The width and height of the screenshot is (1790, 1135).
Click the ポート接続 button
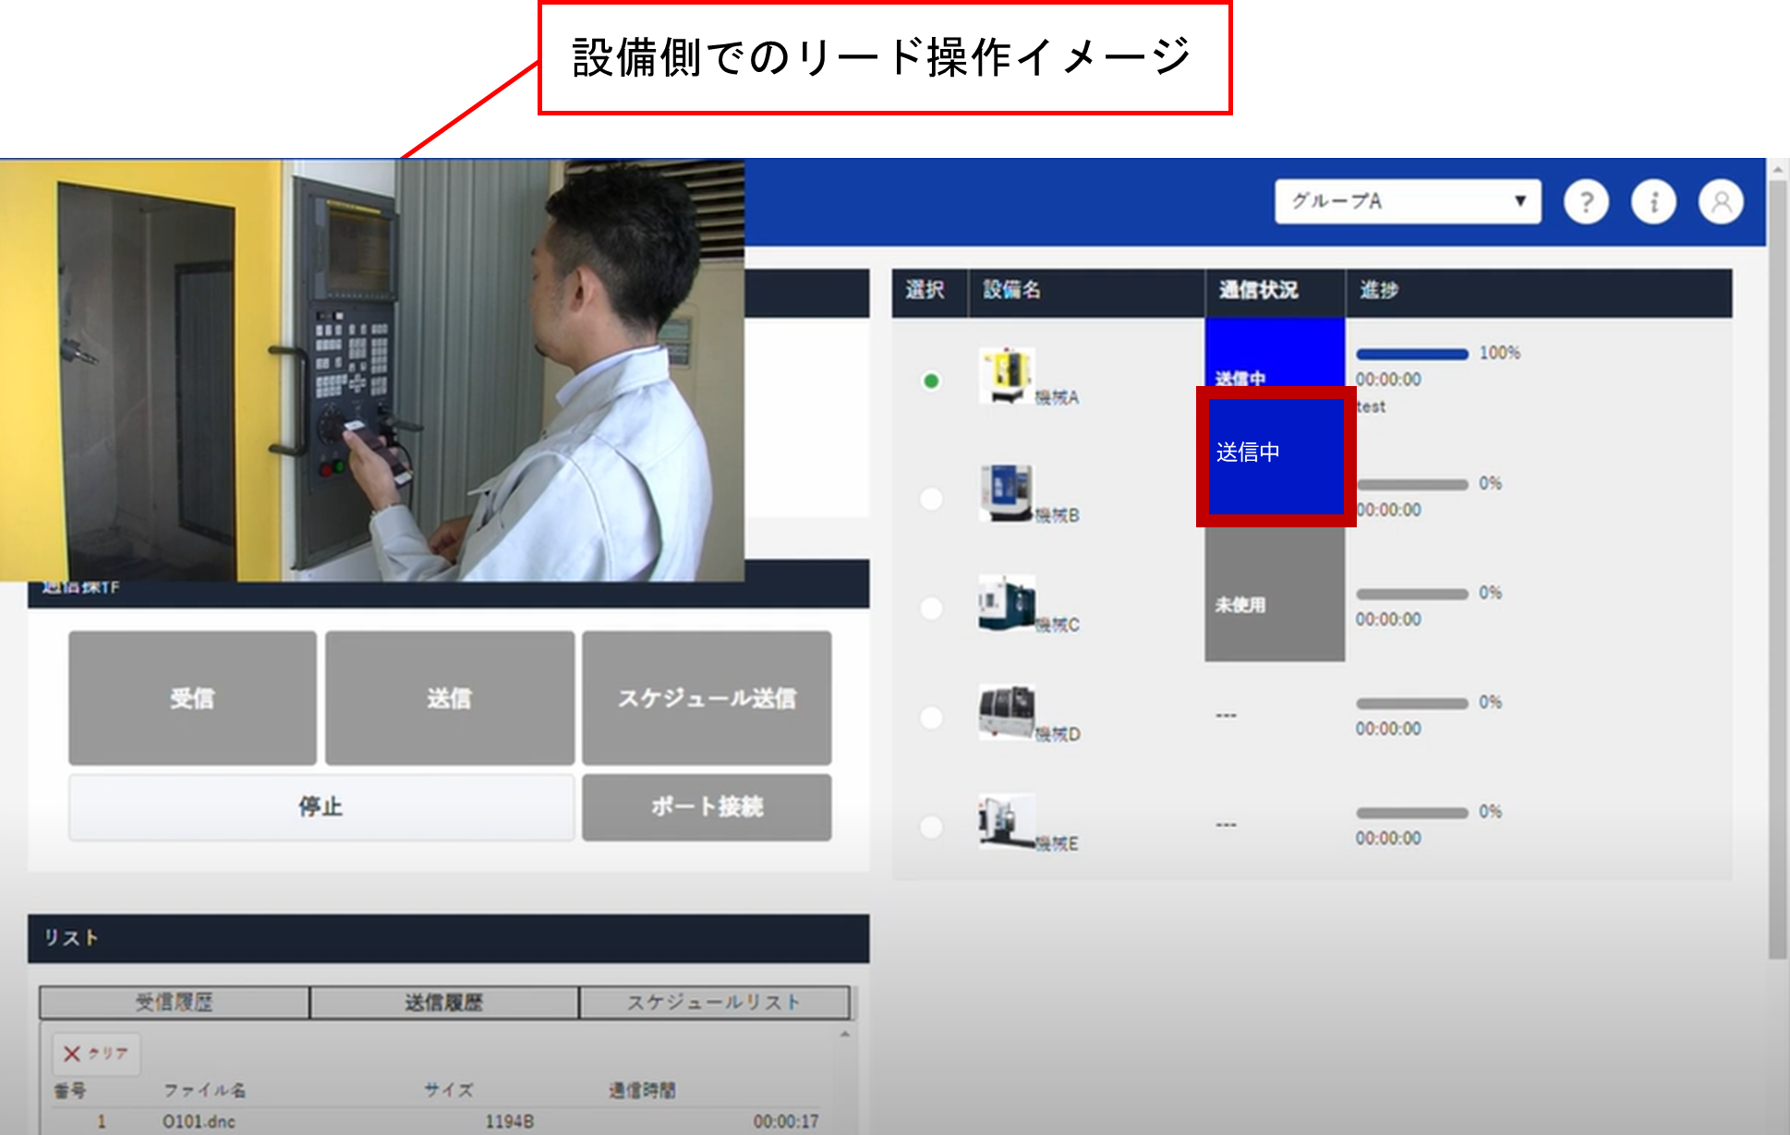(x=707, y=807)
